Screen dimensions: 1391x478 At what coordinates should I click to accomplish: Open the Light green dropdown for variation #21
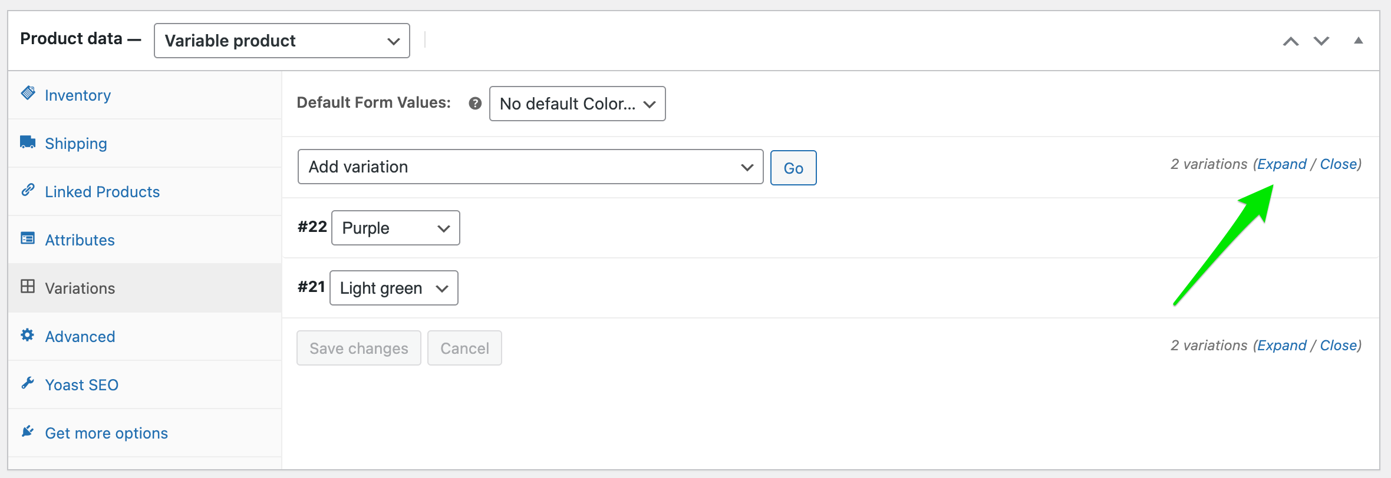click(394, 288)
